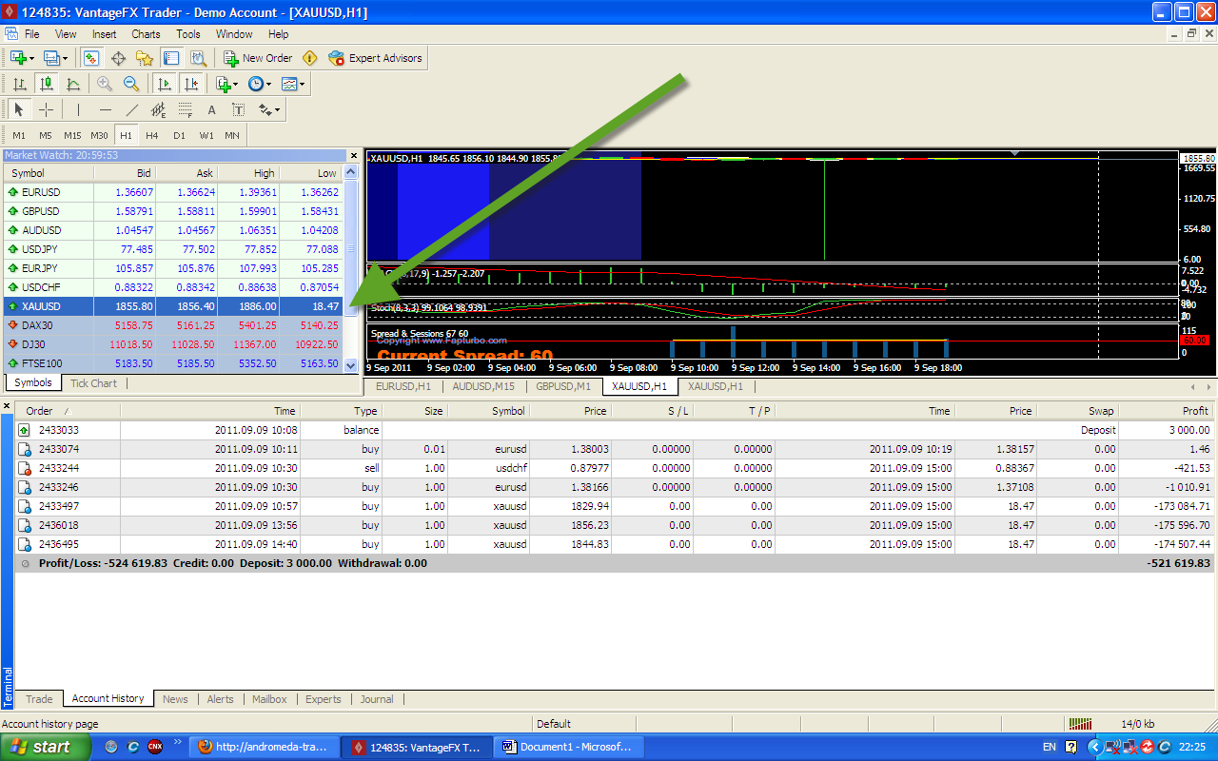The image size is (1218, 761).
Task: Switch timeframe to M15
Action: [x=72, y=135]
